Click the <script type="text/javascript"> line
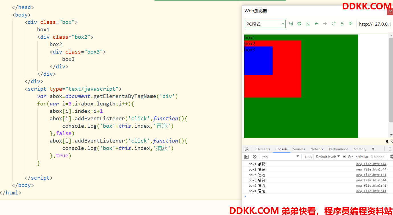 [x=73, y=89]
